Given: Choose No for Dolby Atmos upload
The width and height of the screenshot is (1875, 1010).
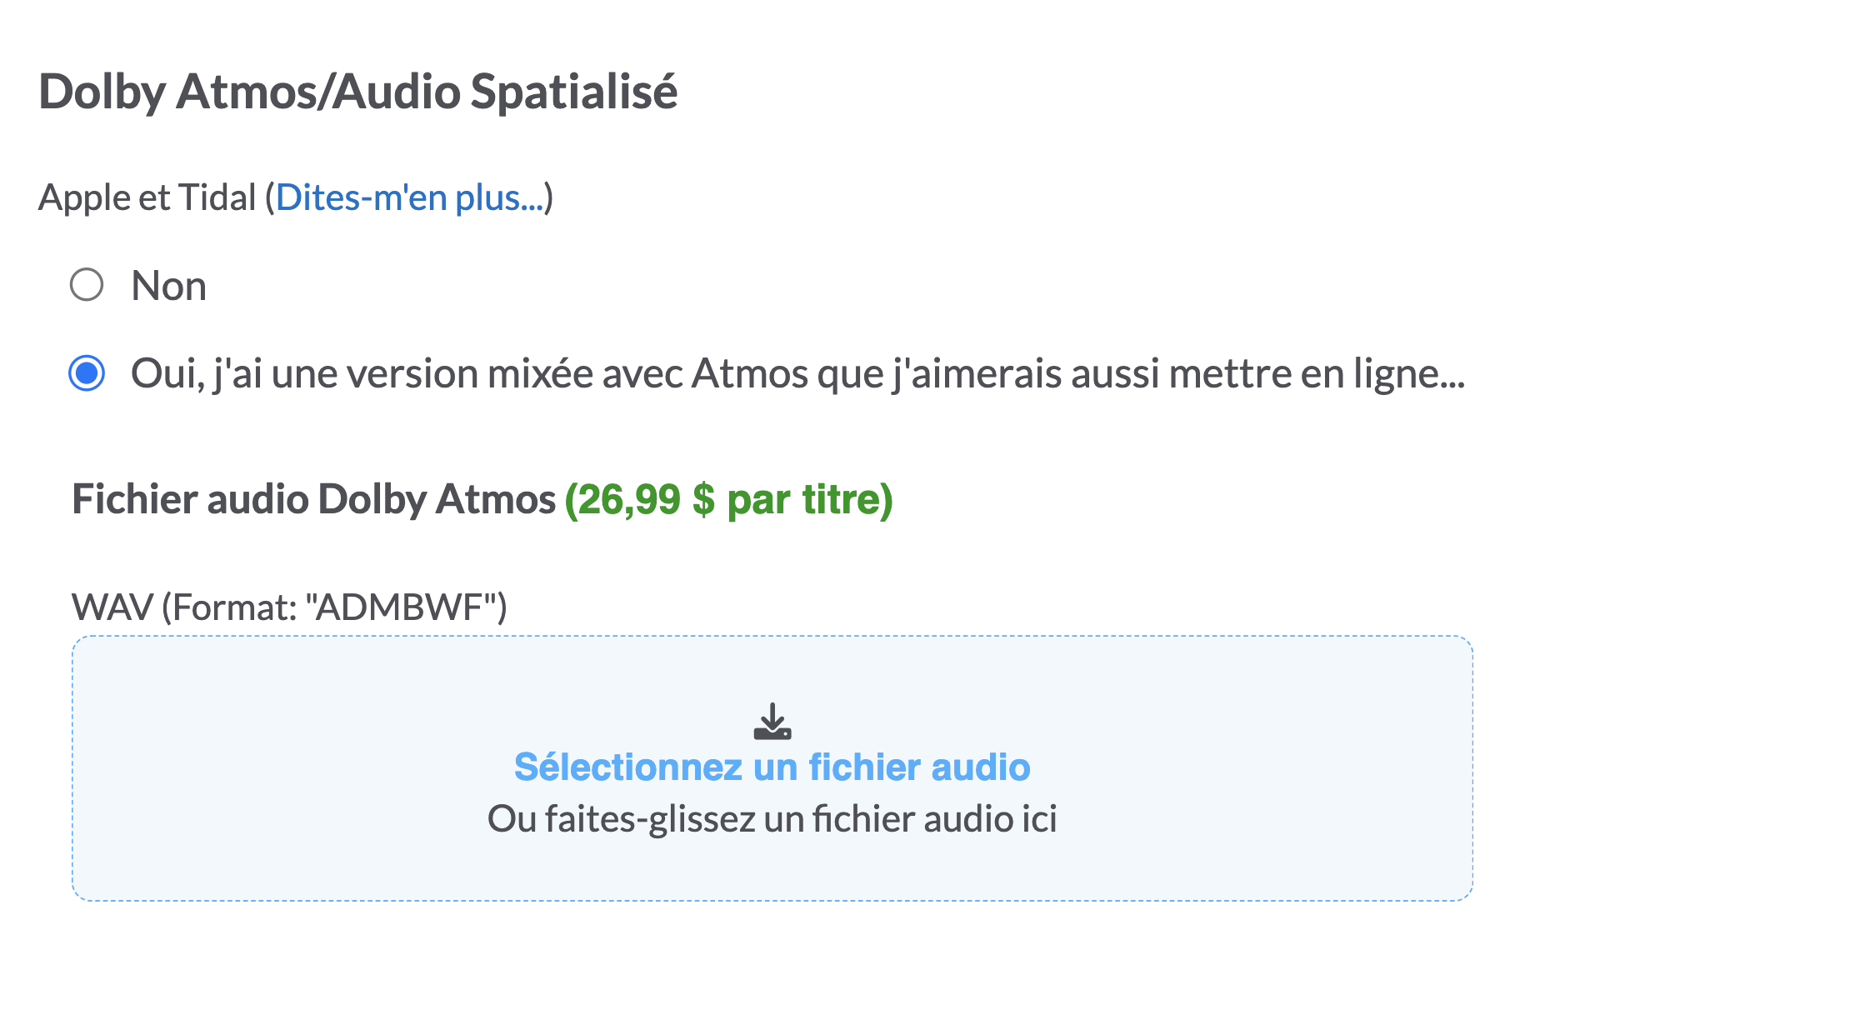Looking at the screenshot, I should coord(87,285).
